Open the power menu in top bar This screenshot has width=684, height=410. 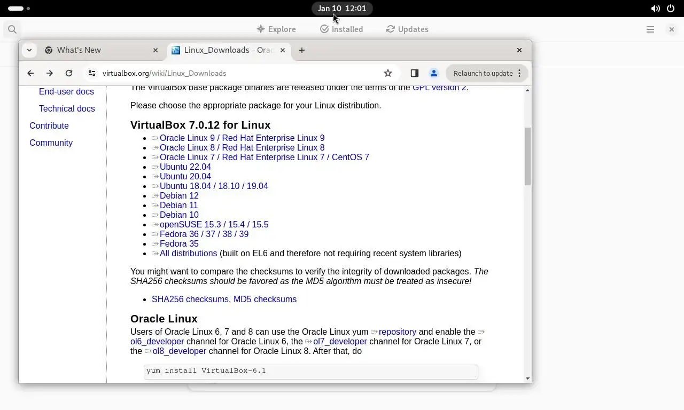(x=671, y=9)
